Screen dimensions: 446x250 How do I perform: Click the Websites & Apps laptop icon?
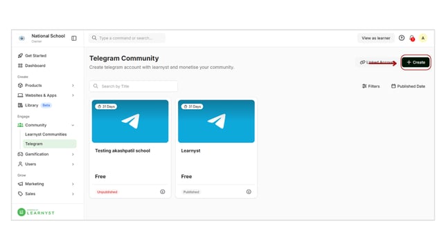[20, 95]
